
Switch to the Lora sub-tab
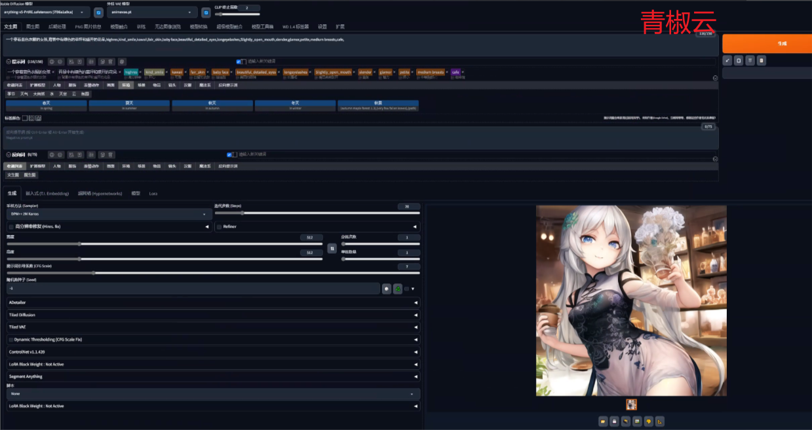pos(153,194)
